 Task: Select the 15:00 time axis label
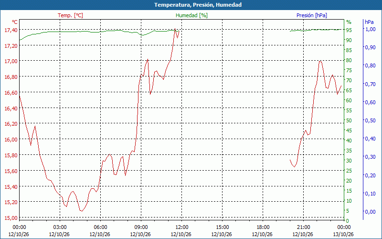tap(222, 228)
